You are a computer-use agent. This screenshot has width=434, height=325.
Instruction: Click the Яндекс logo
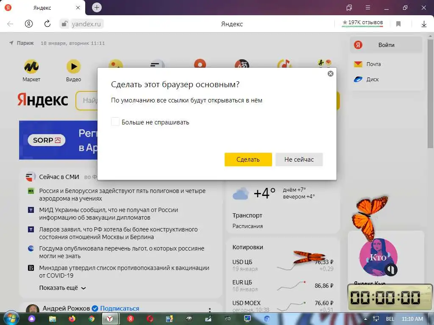(x=43, y=100)
